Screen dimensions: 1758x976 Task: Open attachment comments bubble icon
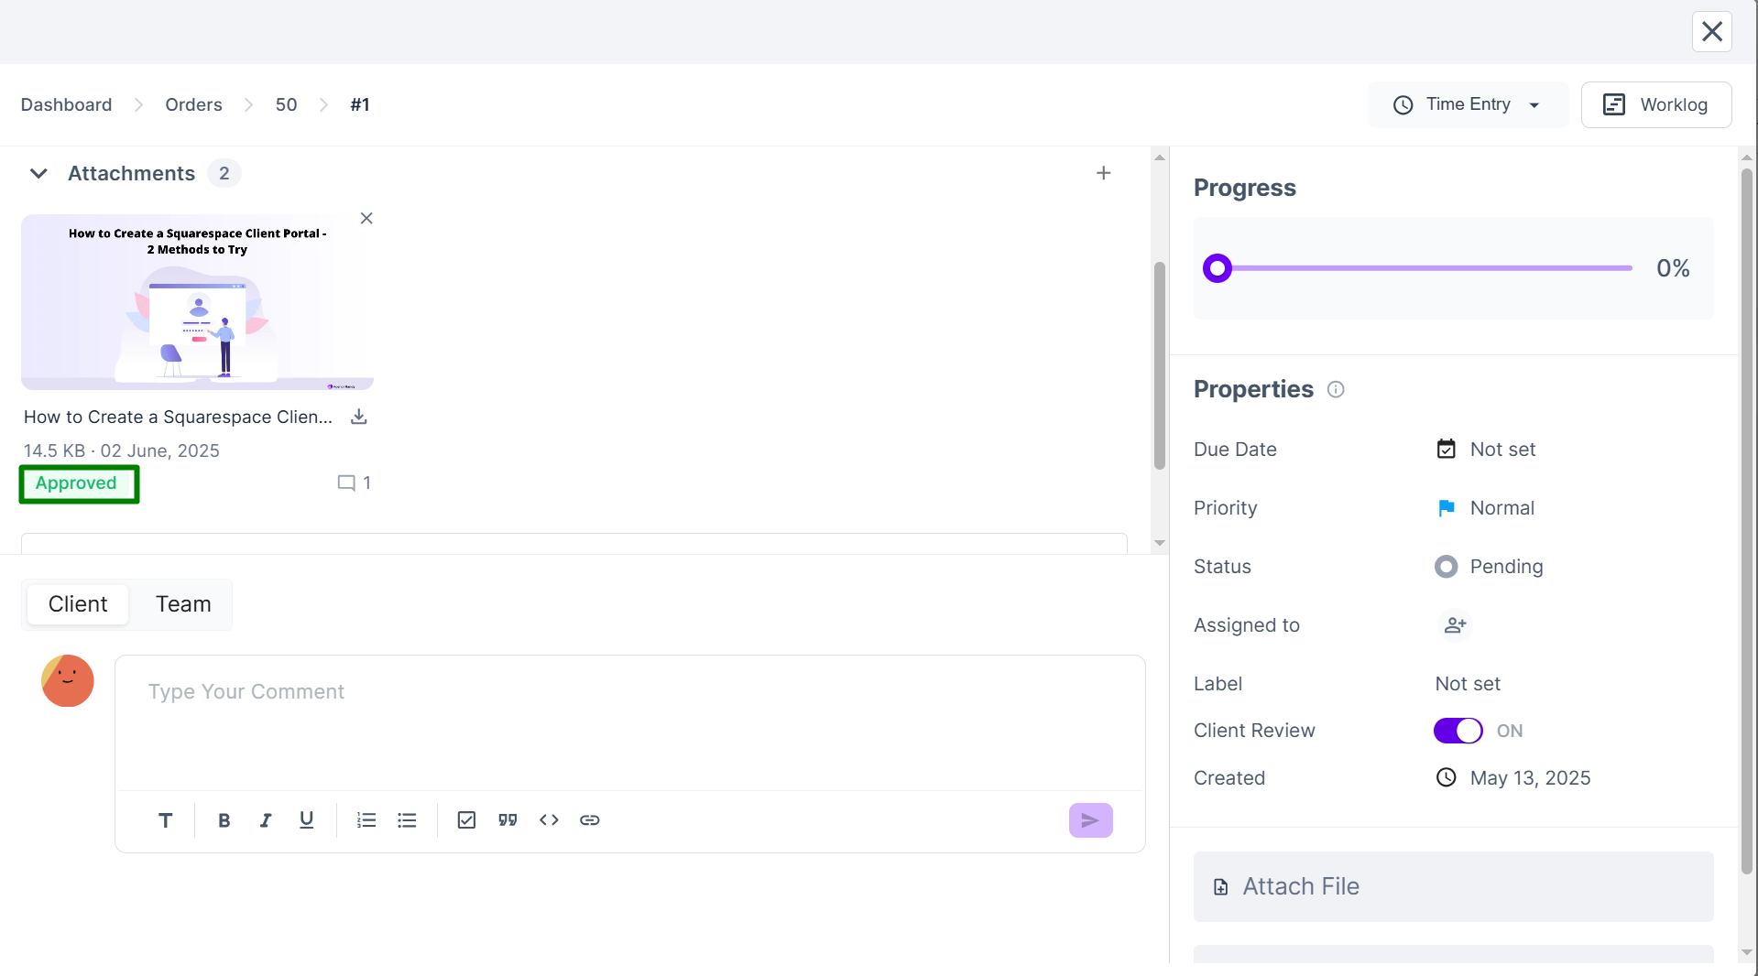tap(346, 483)
